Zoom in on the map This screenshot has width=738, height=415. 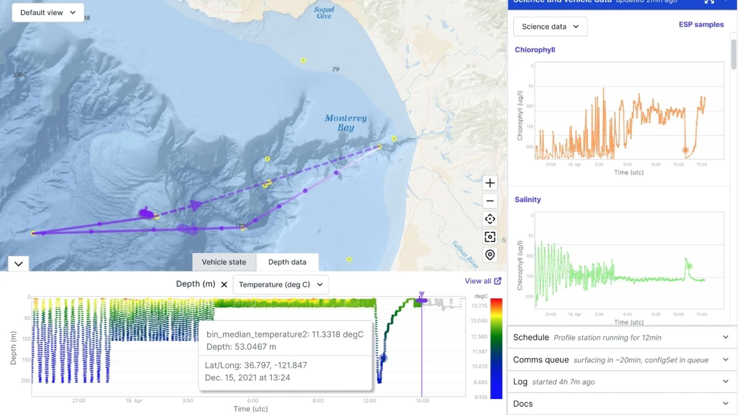pyautogui.click(x=490, y=183)
